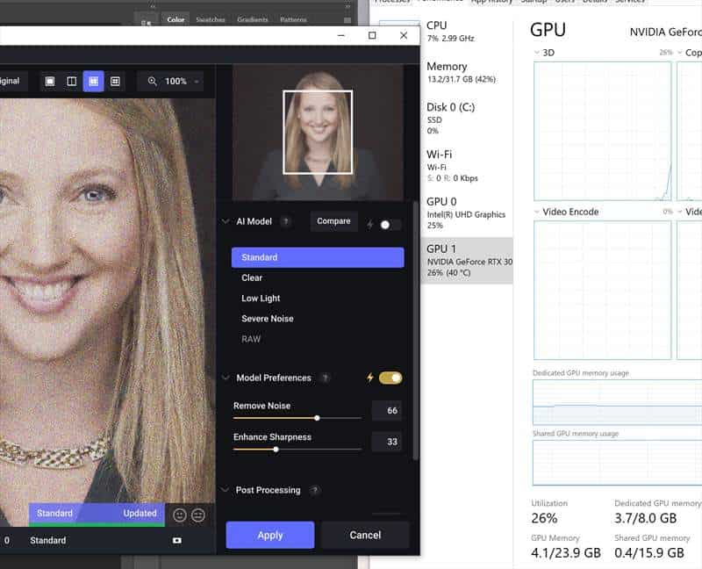Select GPU 1 NVIDIA GeForce entry
Image resolution: width=702 pixels, height=569 pixels.
pyautogui.click(x=467, y=260)
